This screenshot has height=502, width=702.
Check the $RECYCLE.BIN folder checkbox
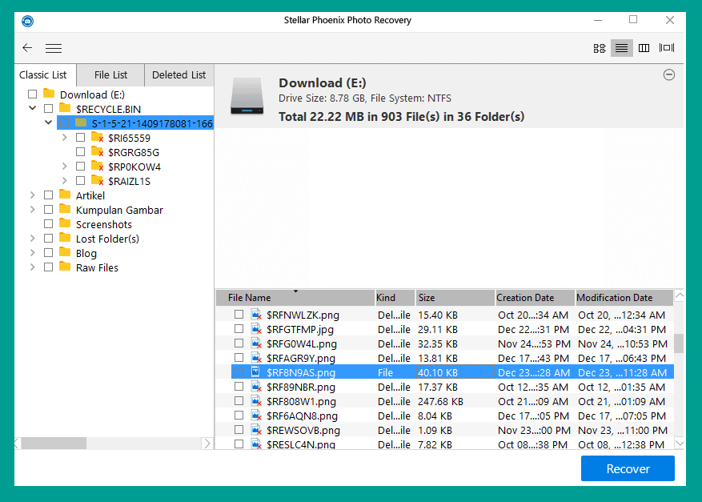click(48, 108)
